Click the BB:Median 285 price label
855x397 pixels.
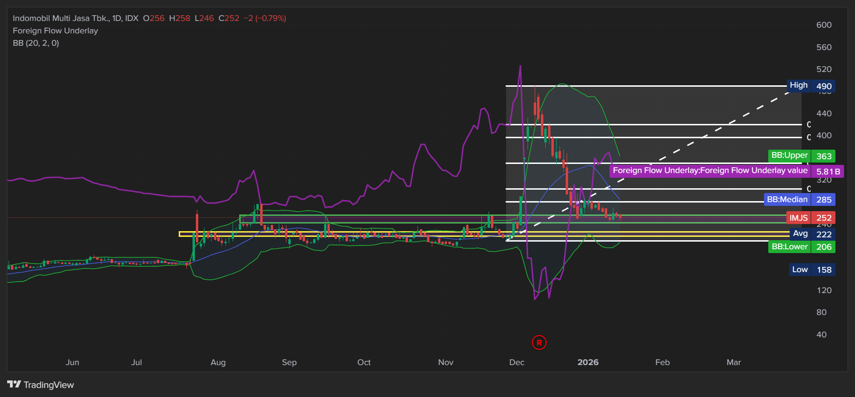(799, 200)
